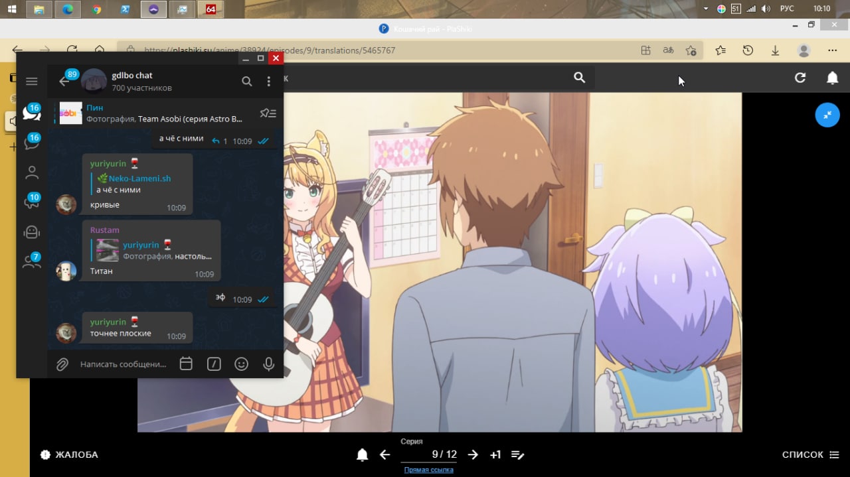
Task: Click the sender name Rustam
Action: 104,230
